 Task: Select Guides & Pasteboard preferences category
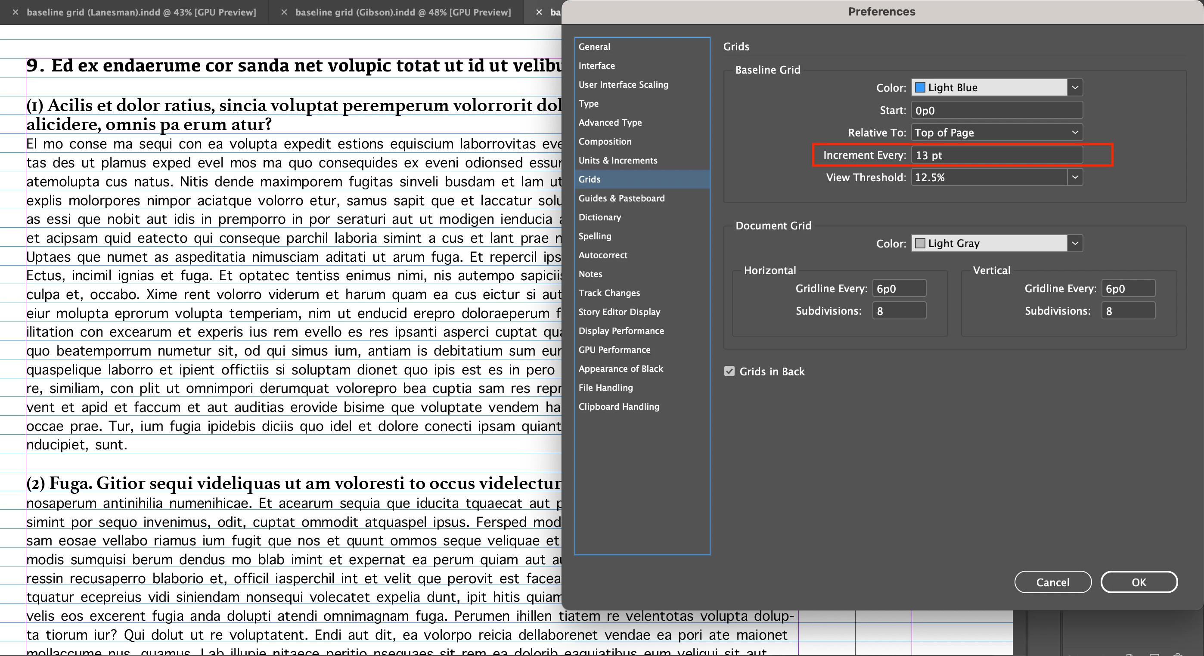point(621,198)
